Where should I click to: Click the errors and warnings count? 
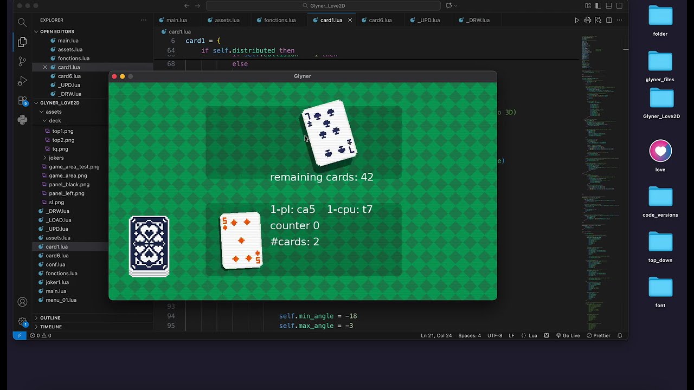pos(41,335)
